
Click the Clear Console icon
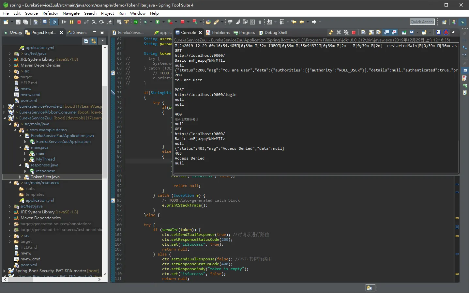pyautogui.click(x=363, y=32)
